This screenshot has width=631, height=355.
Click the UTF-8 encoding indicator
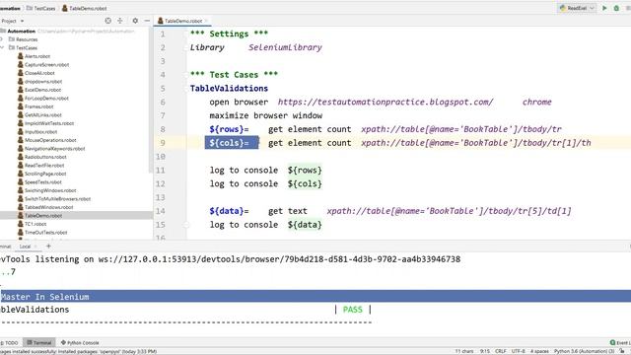pyautogui.click(x=518, y=351)
